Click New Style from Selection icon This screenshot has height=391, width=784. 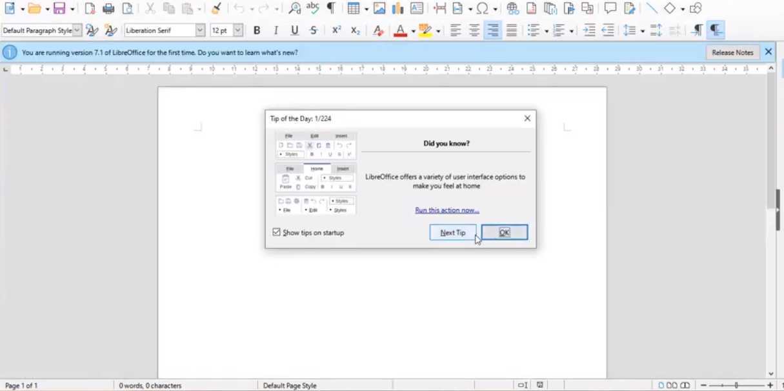(111, 30)
